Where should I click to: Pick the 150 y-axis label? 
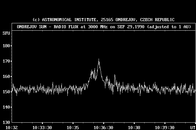tap(6, 92)
